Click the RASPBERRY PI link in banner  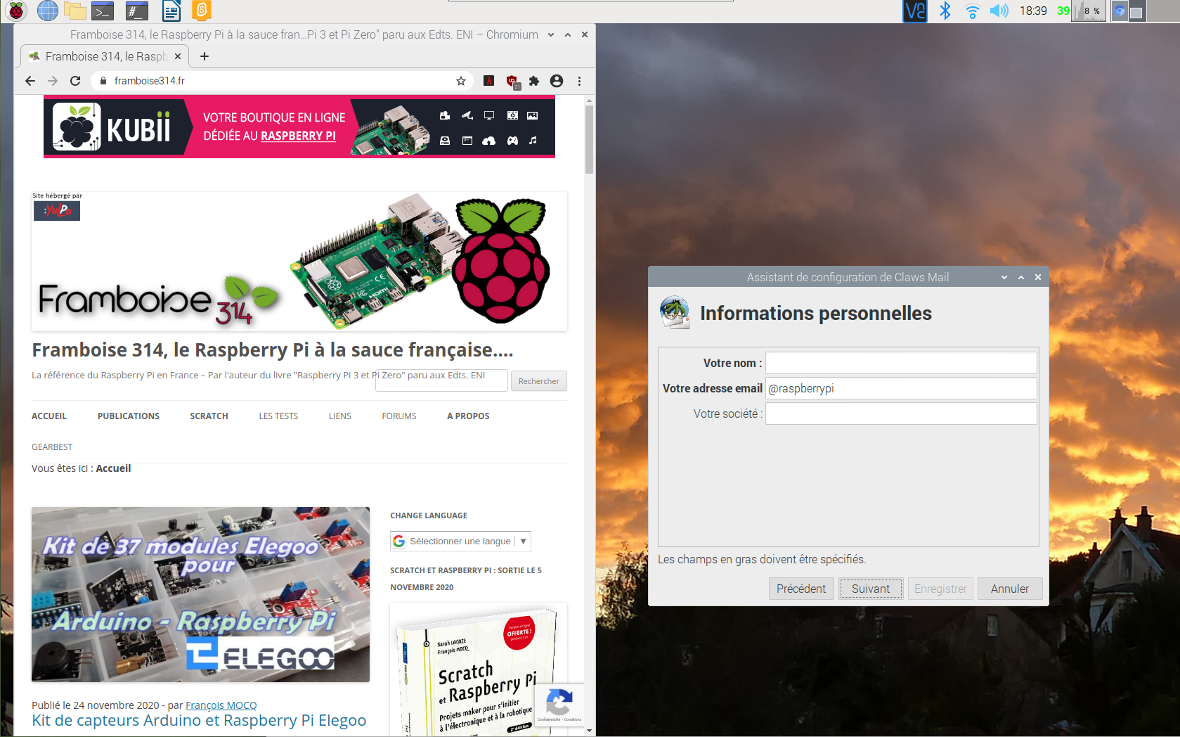[x=298, y=136]
